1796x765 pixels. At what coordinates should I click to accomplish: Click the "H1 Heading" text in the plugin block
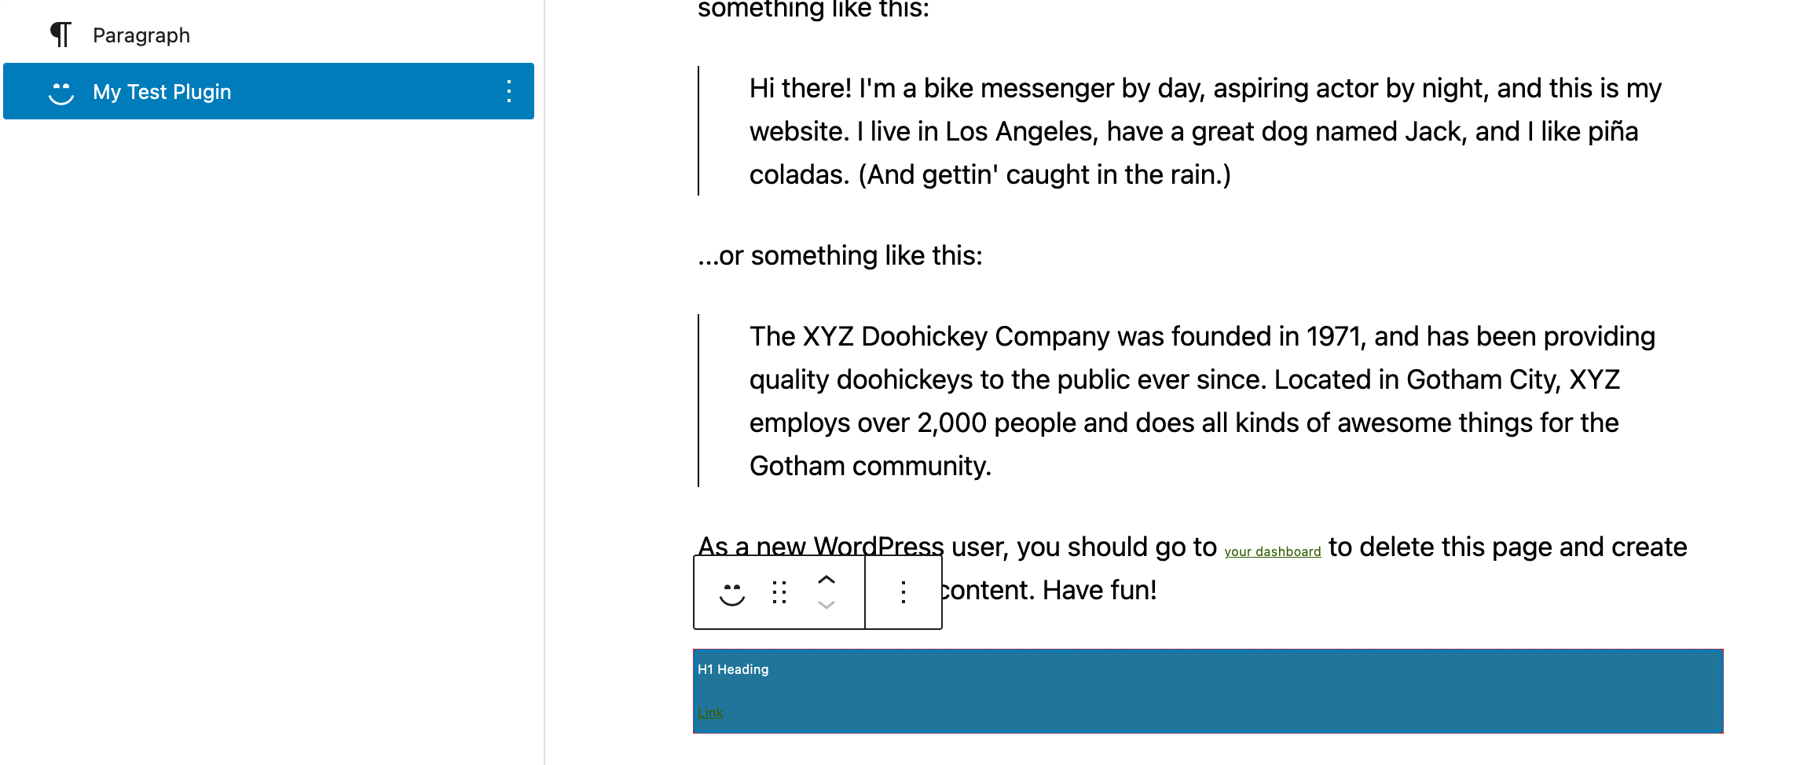(x=732, y=669)
